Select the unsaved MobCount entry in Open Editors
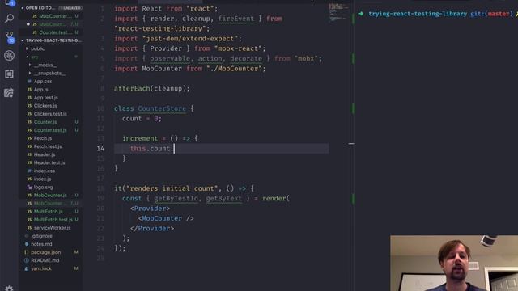Viewport: 518px width, 291px height. (x=53, y=24)
